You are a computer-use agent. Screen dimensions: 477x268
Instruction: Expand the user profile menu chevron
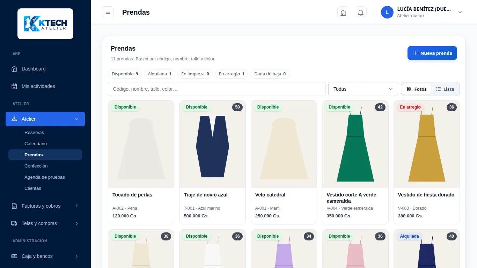click(x=460, y=12)
